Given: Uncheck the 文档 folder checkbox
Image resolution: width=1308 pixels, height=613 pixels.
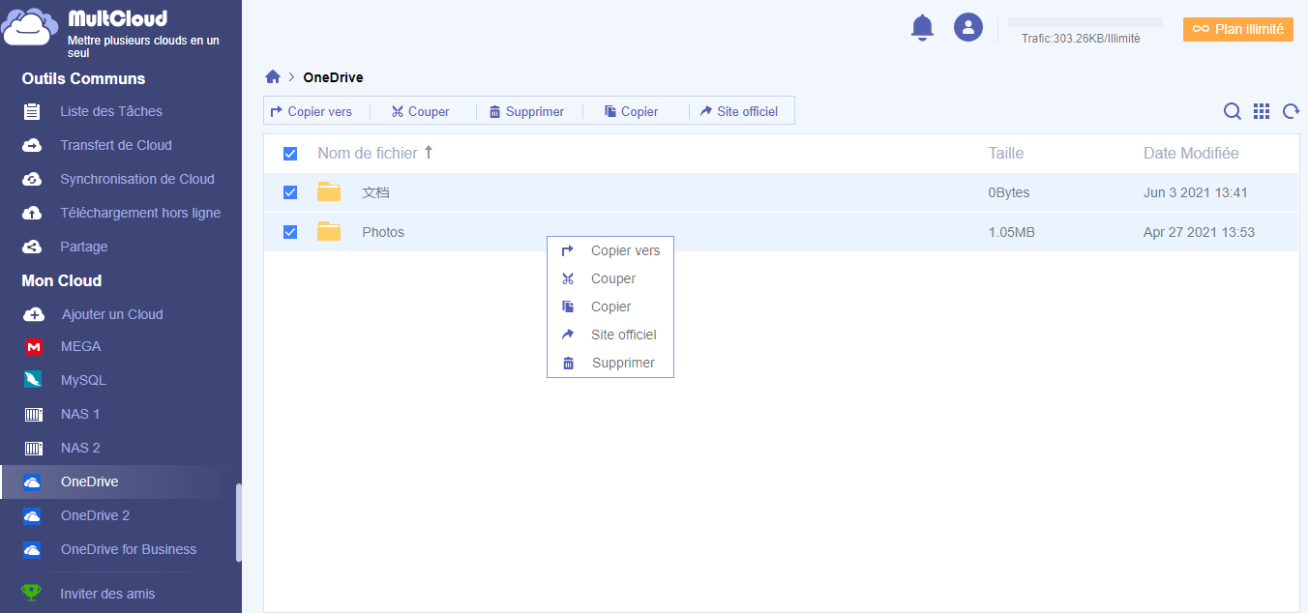Looking at the screenshot, I should 290,192.
